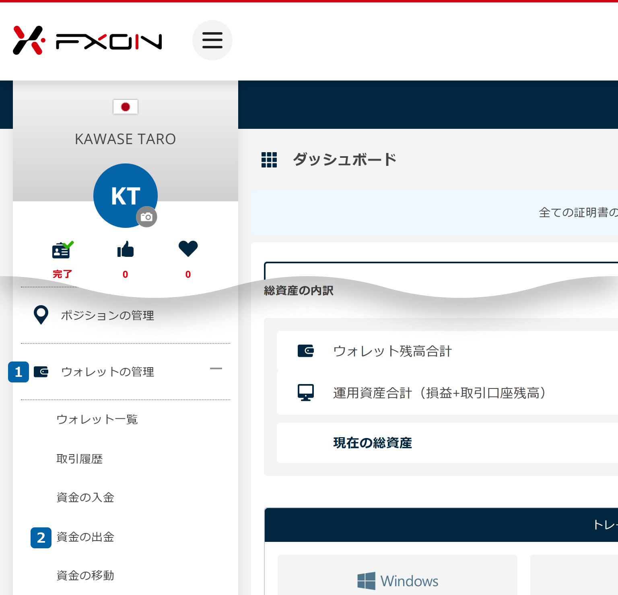Click the thumbs-up icon

(126, 249)
